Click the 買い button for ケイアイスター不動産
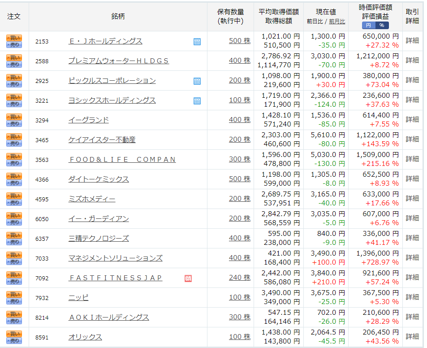The image size is (427, 348). point(14,136)
